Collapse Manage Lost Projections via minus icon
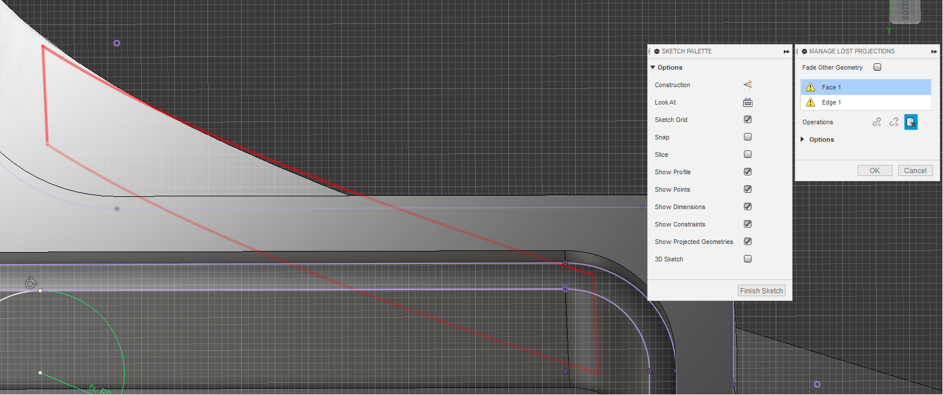The image size is (943, 395). (x=805, y=51)
